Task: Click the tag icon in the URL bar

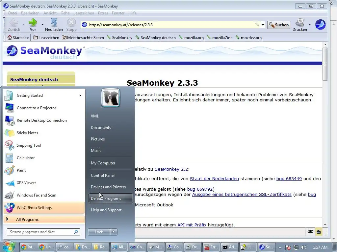Action: [x=257, y=25]
